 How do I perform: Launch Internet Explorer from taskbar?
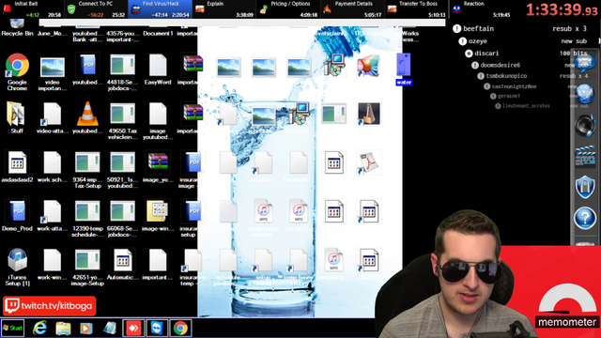coord(39,328)
